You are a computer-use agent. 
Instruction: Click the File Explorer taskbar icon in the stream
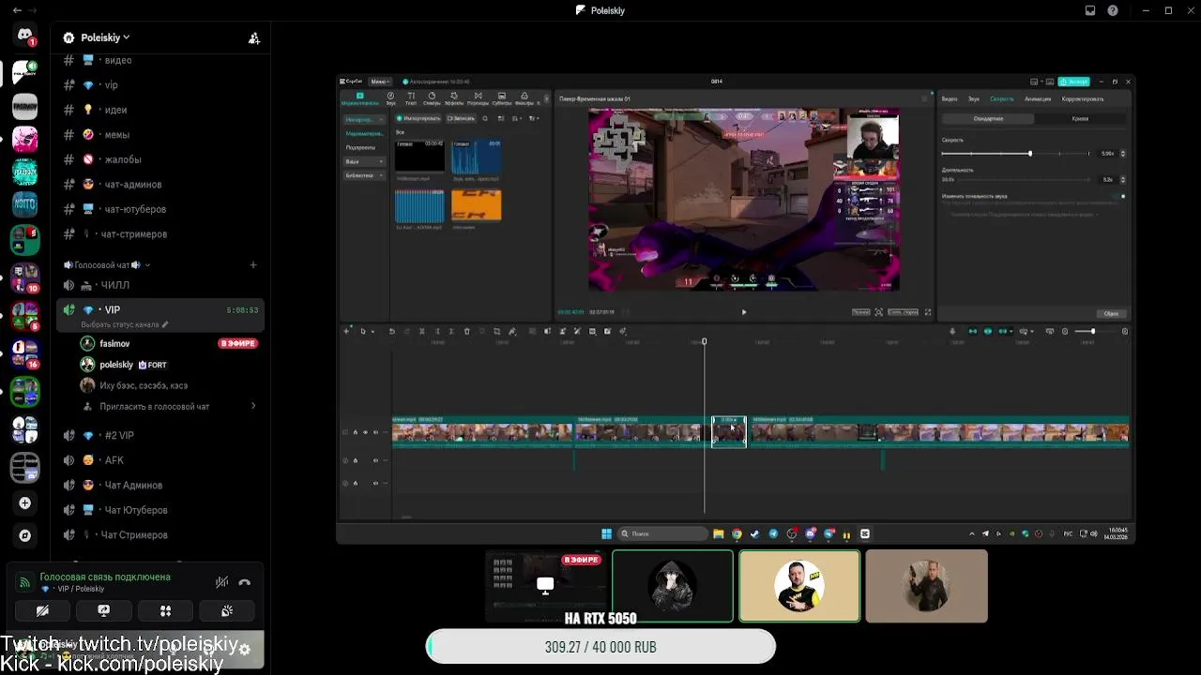coord(719,534)
